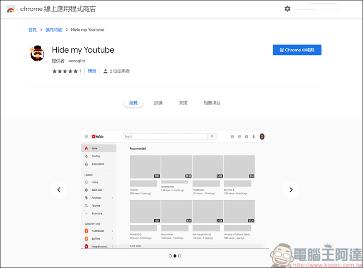Click the video thumbnail above FeatureTennis
This screenshot has height=268, width=363.
pos(177,211)
